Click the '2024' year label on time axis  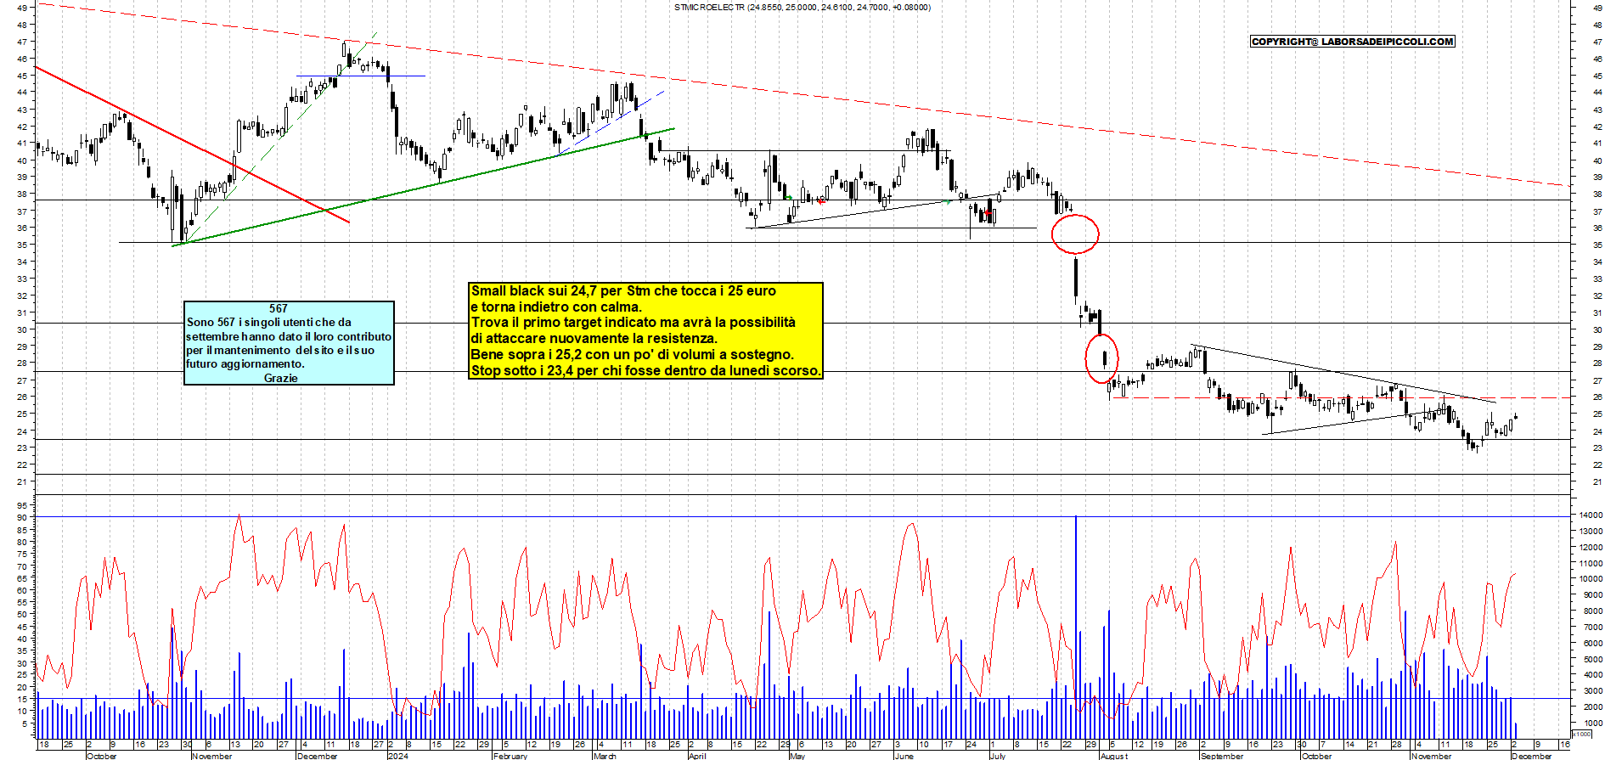click(397, 756)
